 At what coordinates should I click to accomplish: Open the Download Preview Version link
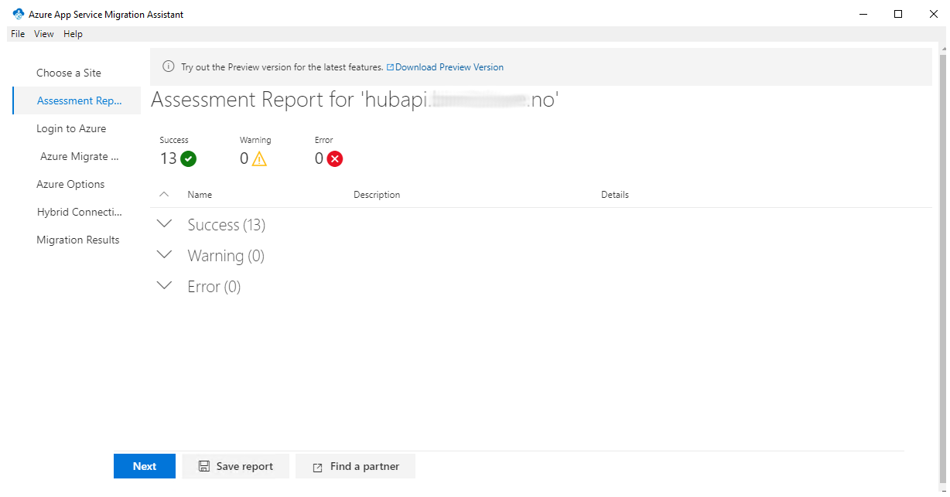(x=445, y=67)
